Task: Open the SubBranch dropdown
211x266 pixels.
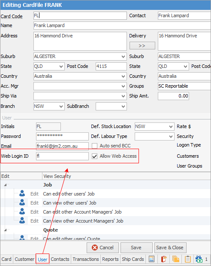Action: [123, 107]
